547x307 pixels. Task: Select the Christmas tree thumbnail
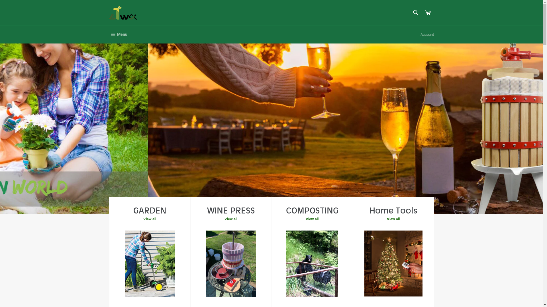393,264
